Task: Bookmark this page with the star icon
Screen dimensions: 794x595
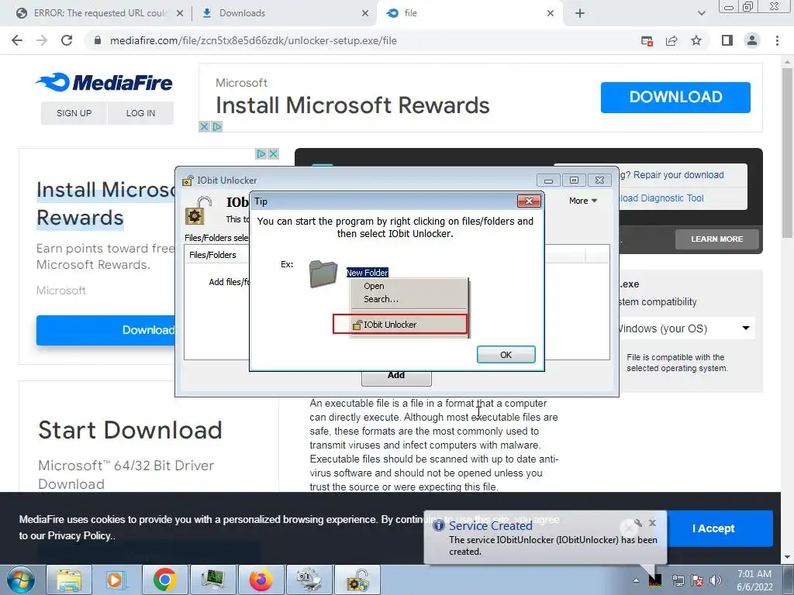Action: point(696,40)
